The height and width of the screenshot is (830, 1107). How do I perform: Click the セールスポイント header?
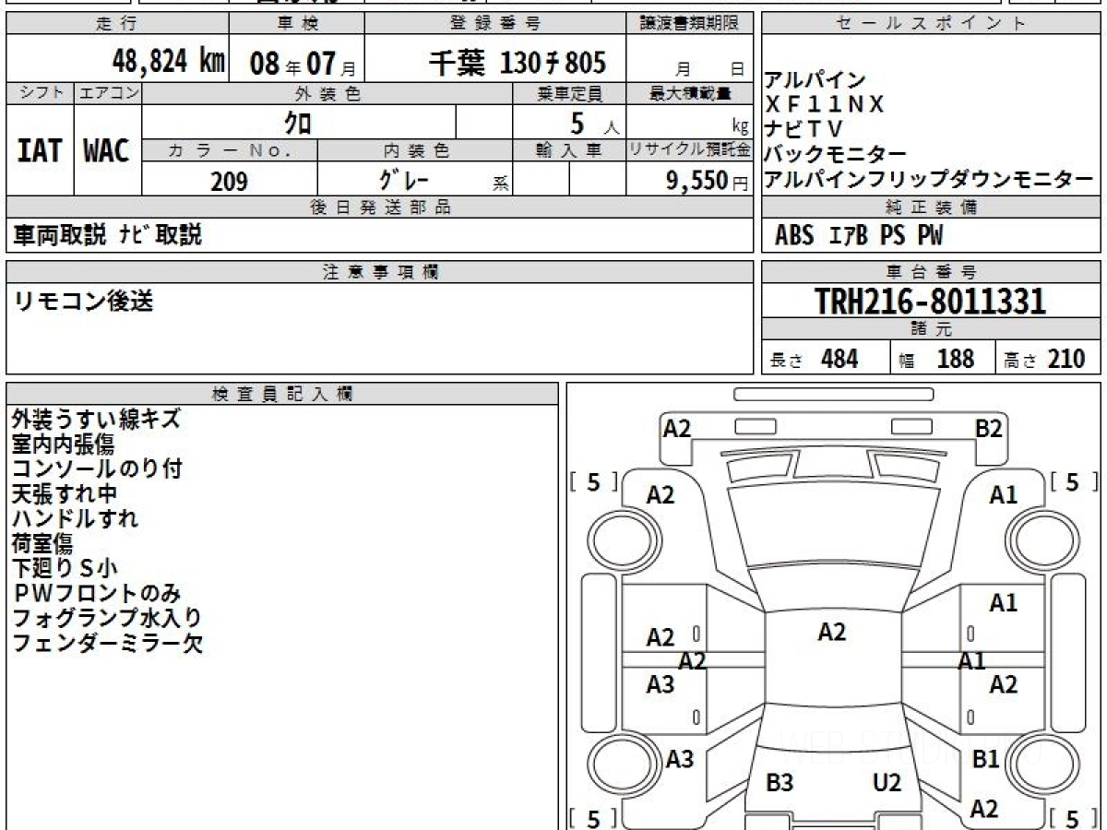tap(931, 24)
